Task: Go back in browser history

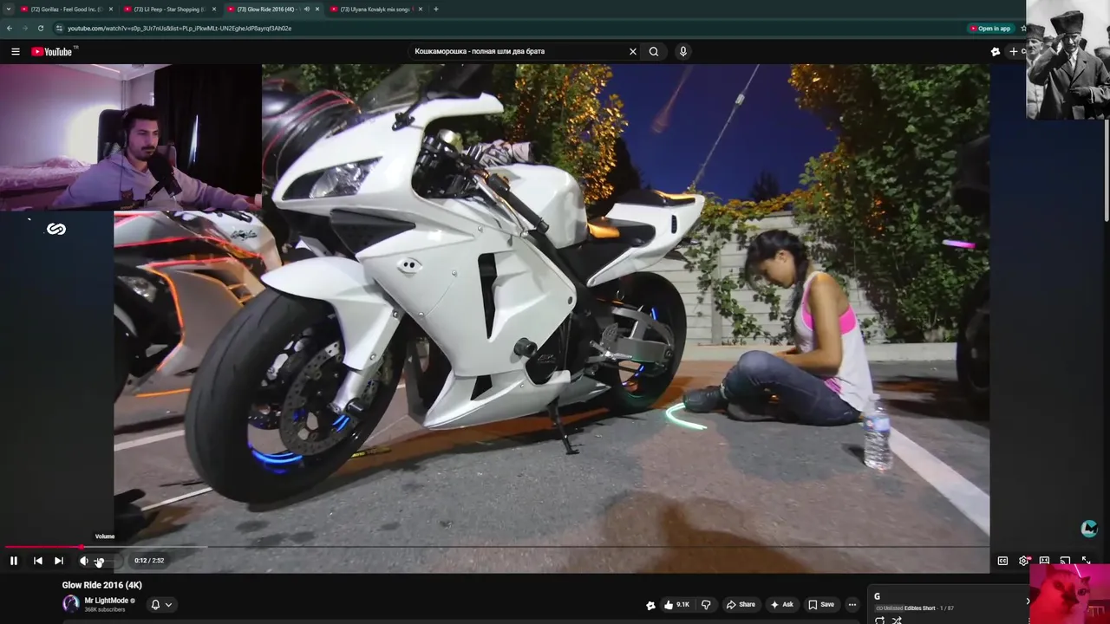Action: coord(10,28)
